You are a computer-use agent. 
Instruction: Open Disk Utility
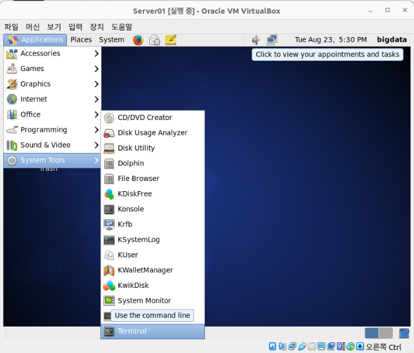[152, 148]
